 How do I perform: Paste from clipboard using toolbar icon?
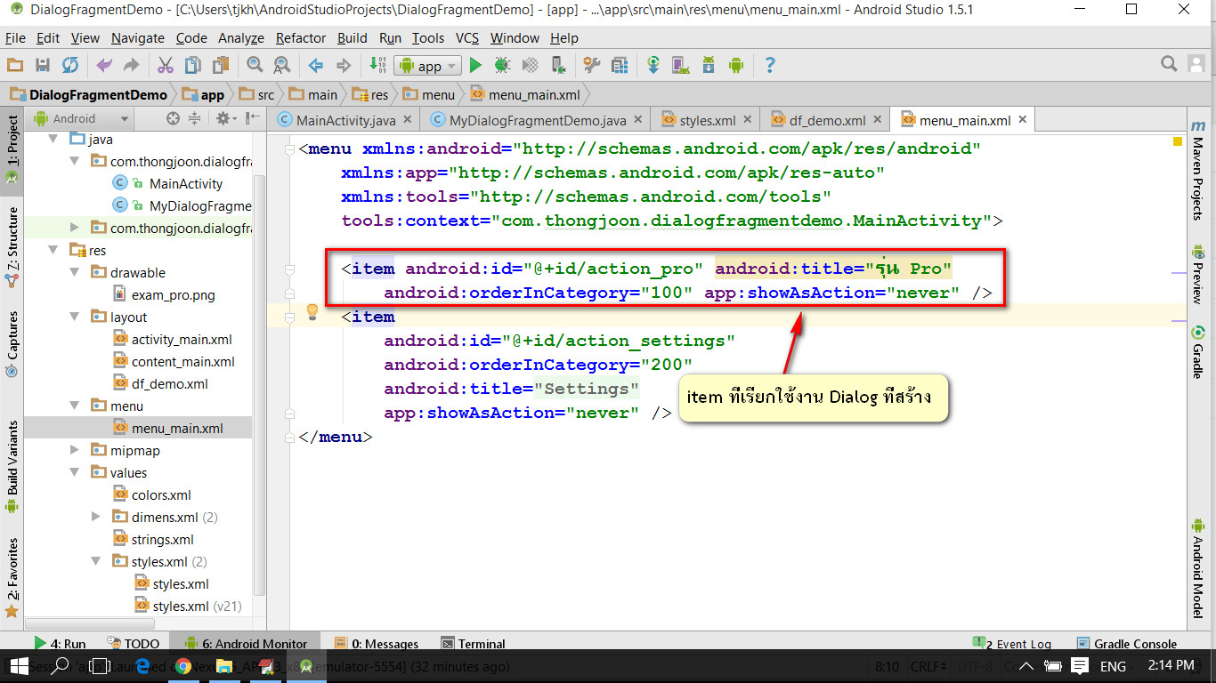pos(220,65)
